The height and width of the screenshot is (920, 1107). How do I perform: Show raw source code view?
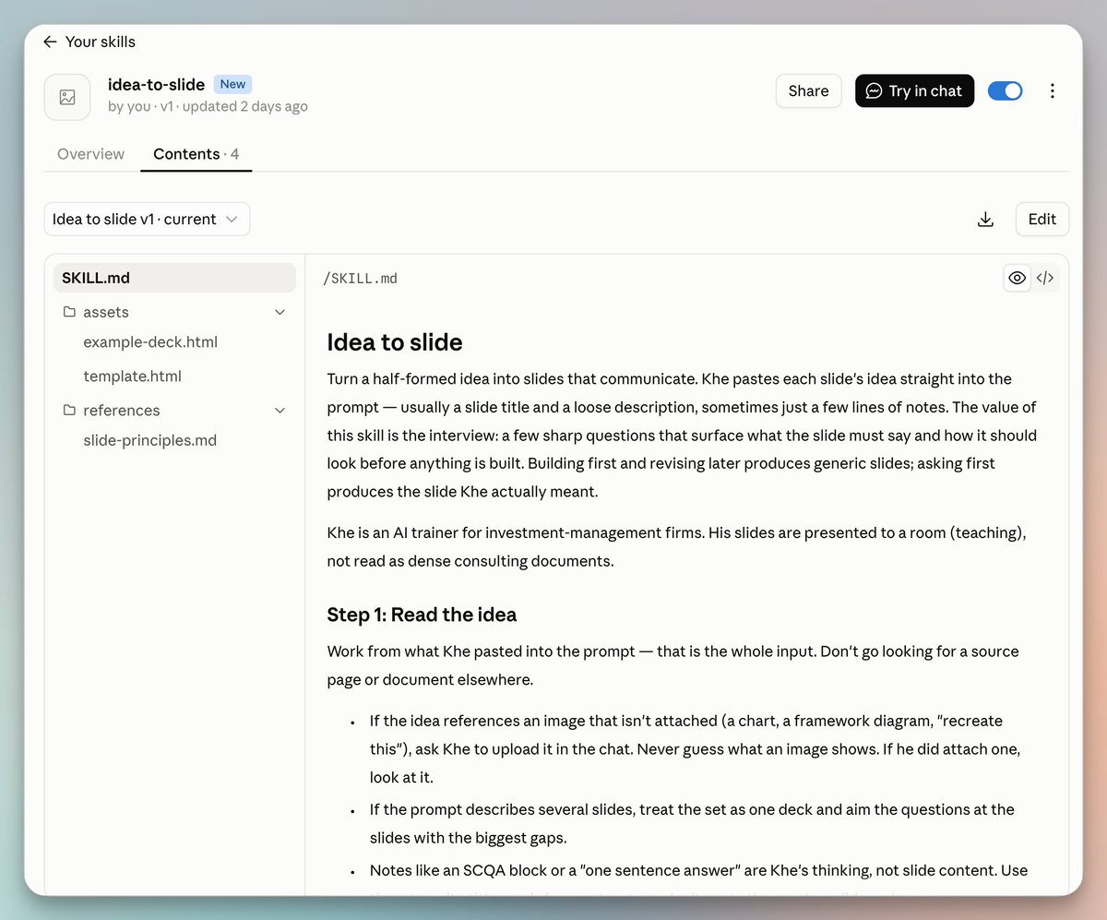coord(1045,278)
